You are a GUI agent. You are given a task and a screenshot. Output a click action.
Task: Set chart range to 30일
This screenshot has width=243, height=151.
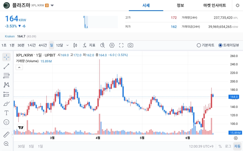click(x=21, y=146)
